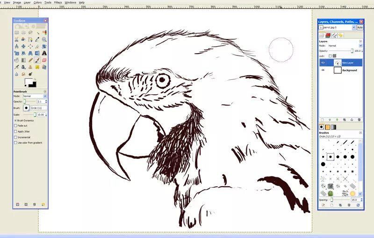Hide the New Layer eye icon
Image resolution: width=374 pixels, height=238 pixels.
pyautogui.click(x=323, y=63)
